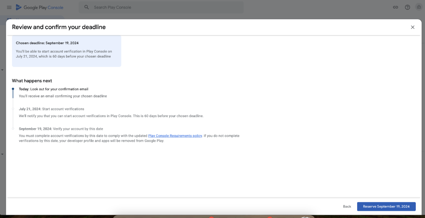This screenshot has width=425, height=218.
Task: Open the hamburger navigation menu
Action: click(9, 7)
